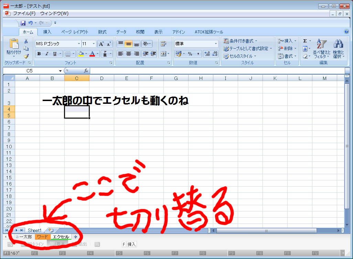Copy selection with copy icon
The height and width of the screenshot is (259, 353).
click(x=26, y=49)
